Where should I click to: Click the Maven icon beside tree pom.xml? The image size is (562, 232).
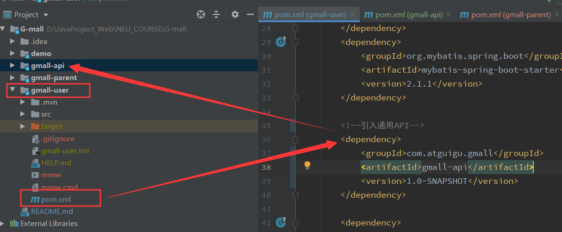pos(35,200)
